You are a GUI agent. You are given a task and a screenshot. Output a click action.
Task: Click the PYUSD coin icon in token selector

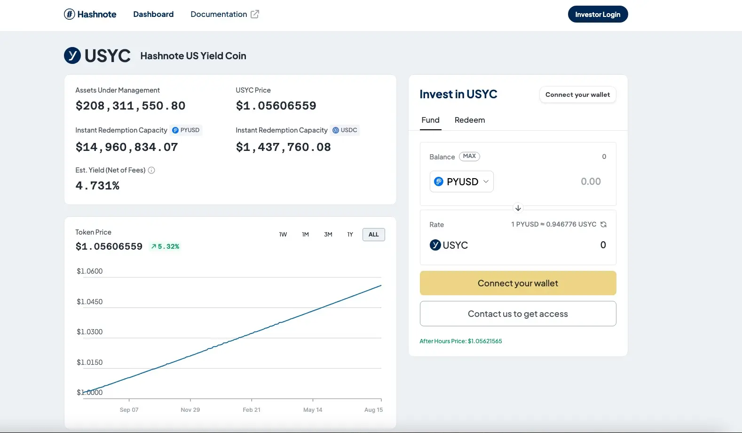click(x=439, y=181)
